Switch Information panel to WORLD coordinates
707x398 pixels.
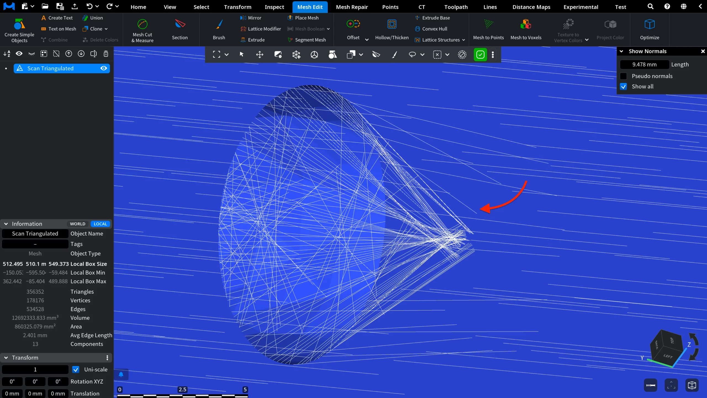tap(78, 224)
